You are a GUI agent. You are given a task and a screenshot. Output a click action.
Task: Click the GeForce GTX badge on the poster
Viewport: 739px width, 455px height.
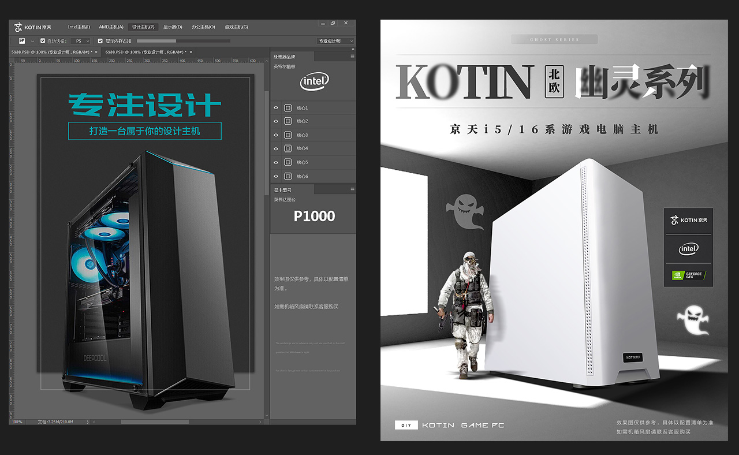[688, 275]
